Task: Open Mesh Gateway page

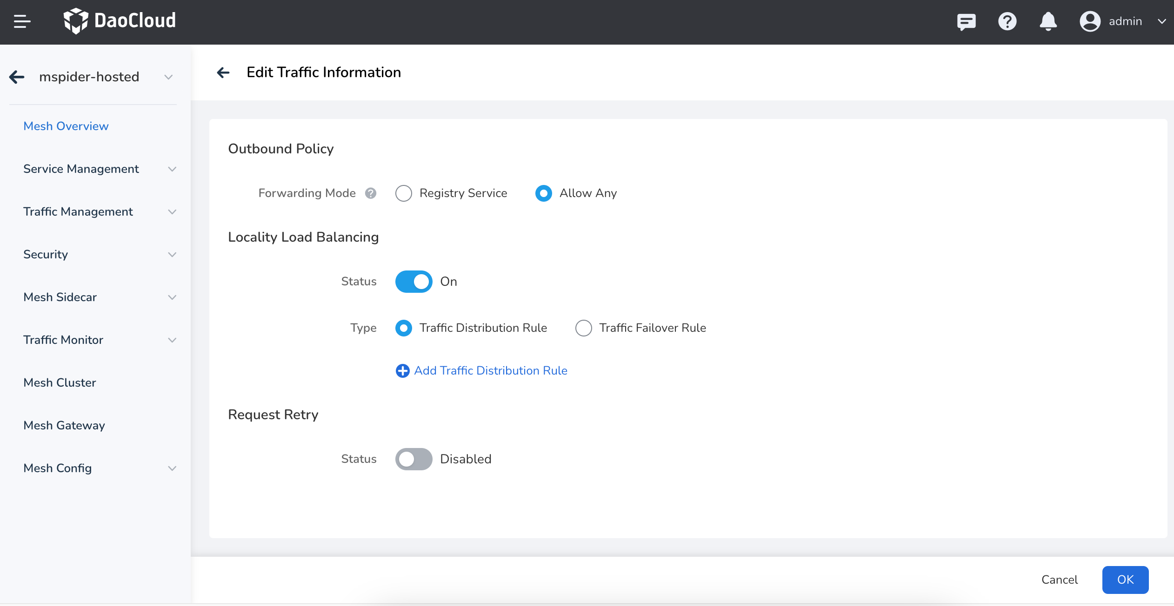Action: [64, 425]
